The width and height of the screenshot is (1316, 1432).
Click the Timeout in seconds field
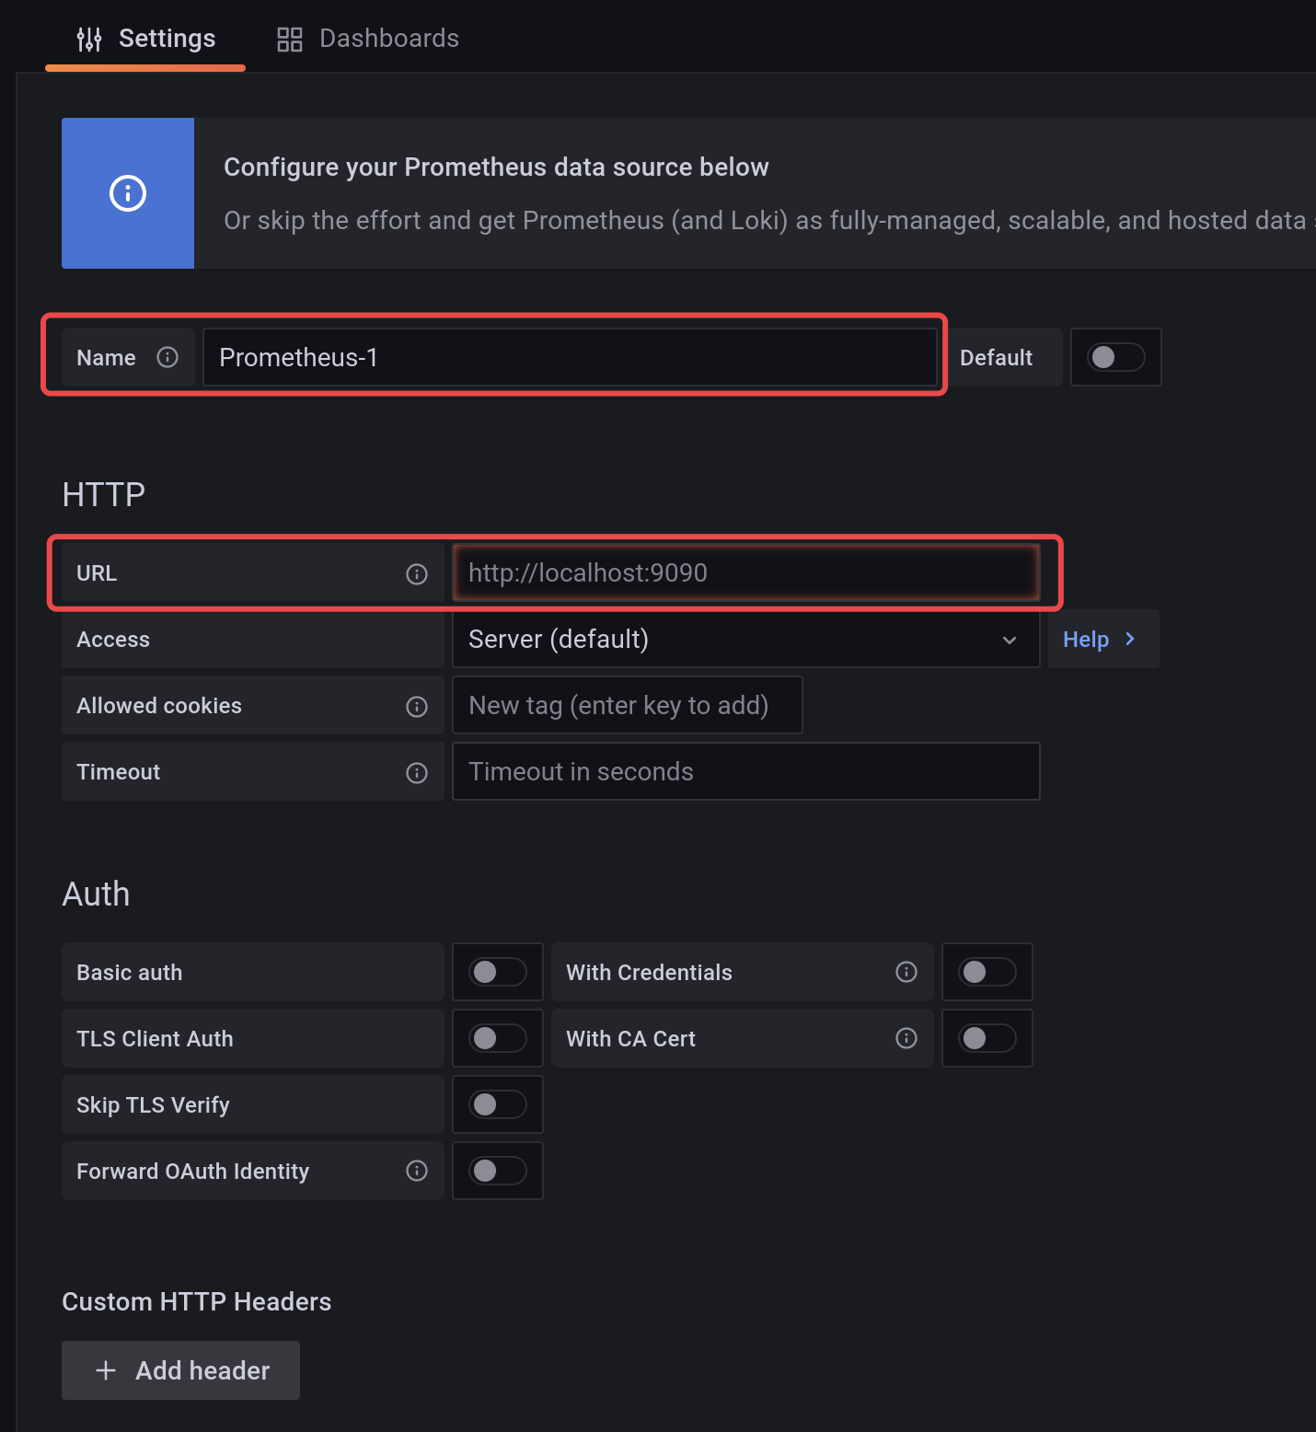click(746, 771)
